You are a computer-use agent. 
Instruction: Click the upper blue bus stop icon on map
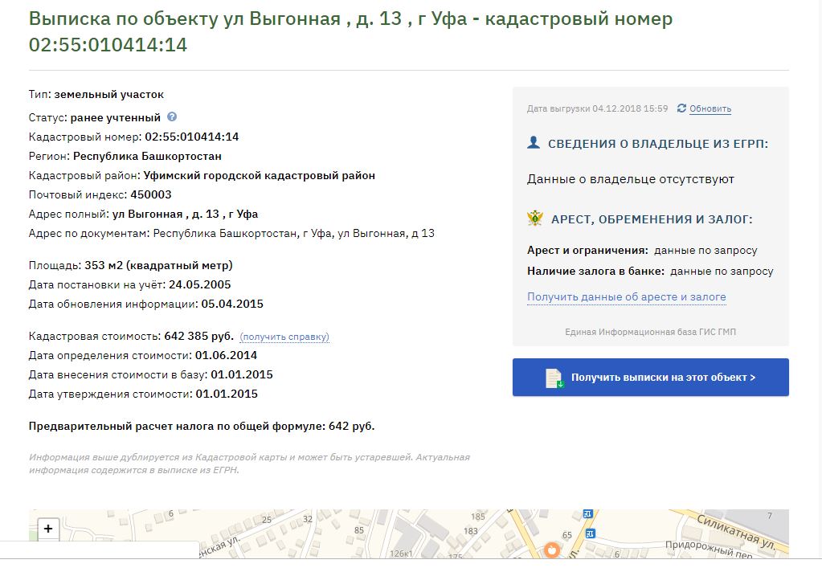pyautogui.click(x=588, y=514)
